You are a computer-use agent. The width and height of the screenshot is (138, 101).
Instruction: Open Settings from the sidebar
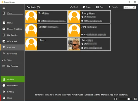[x=12, y=92]
